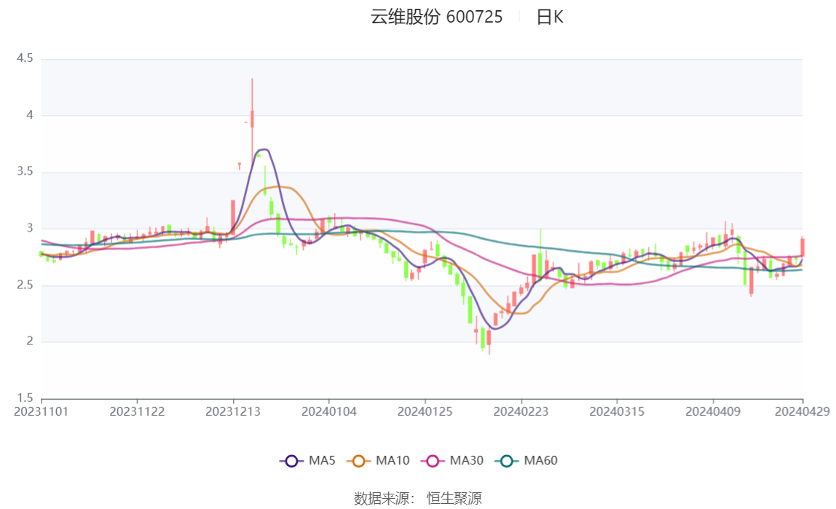Click the 20240104 date axis label

point(329,411)
